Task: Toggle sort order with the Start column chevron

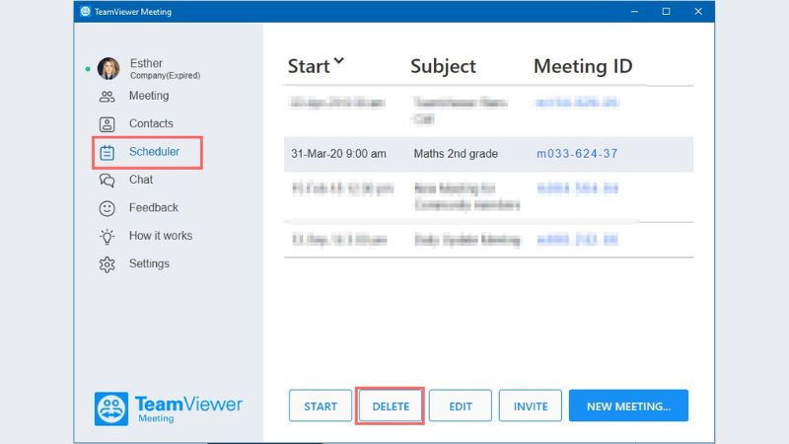Action: (x=339, y=61)
